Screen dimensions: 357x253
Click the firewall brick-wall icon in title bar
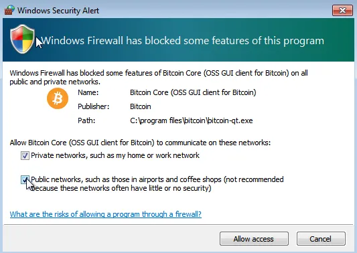click(9, 10)
